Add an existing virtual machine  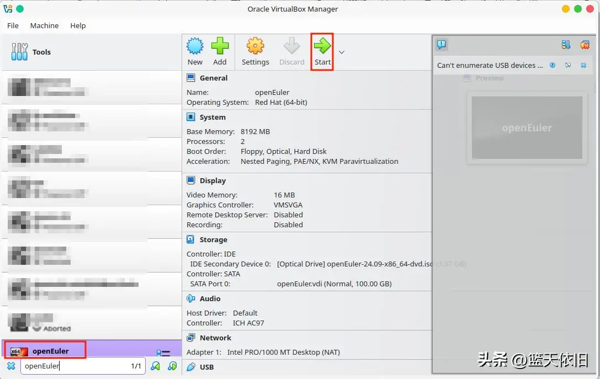[x=220, y=51]
